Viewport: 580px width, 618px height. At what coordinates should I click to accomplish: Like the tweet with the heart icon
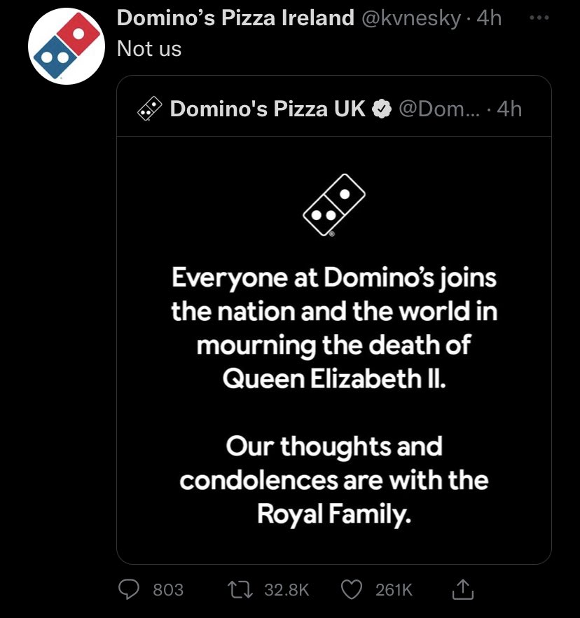(353, 589)
